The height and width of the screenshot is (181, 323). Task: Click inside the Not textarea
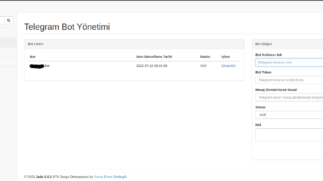tap(289, 135)
